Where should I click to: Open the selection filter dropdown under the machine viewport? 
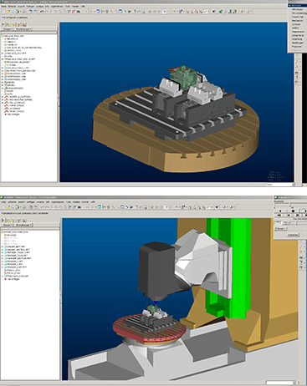click(281, 383)
